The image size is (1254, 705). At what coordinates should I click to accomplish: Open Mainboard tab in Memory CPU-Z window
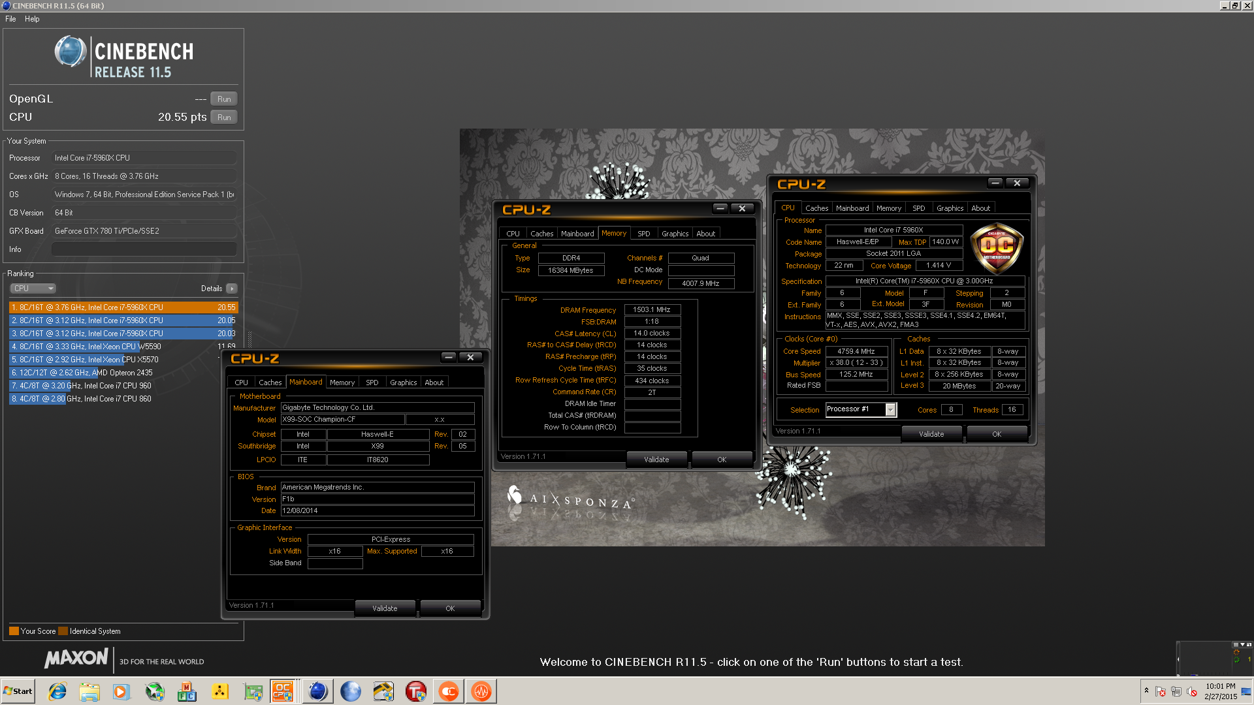pos(577,234)
